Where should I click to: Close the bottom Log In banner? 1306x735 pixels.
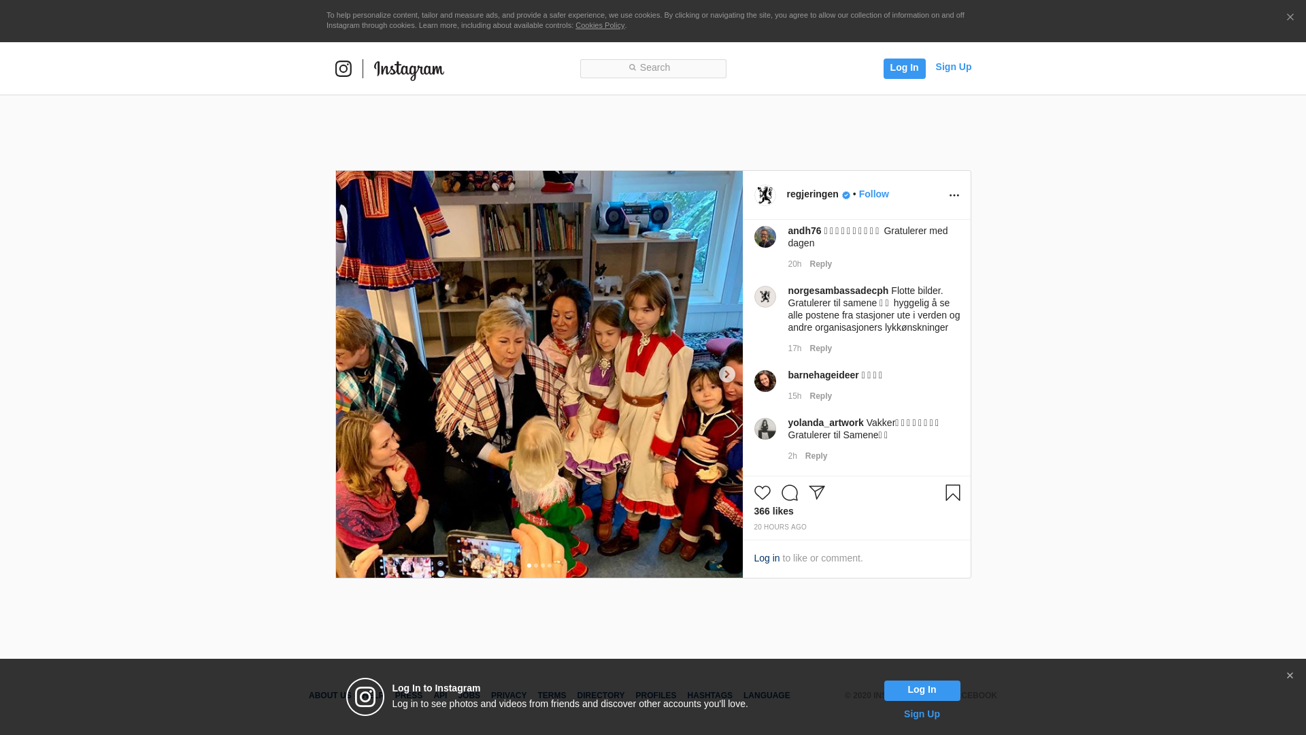1290,676
